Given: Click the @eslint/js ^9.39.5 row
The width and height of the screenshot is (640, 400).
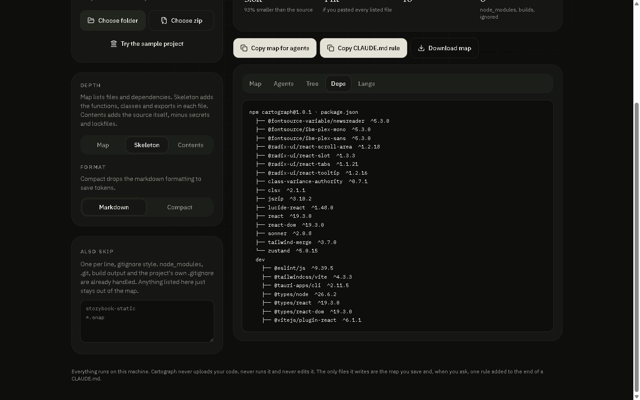Looking at the screenshot, I should tap(298, 268).
